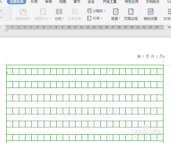Open the 纸张方向 paper orientation icon

click(x=23, y=12)
